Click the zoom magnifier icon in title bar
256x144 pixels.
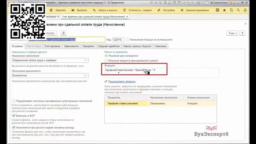pos(198,3)
